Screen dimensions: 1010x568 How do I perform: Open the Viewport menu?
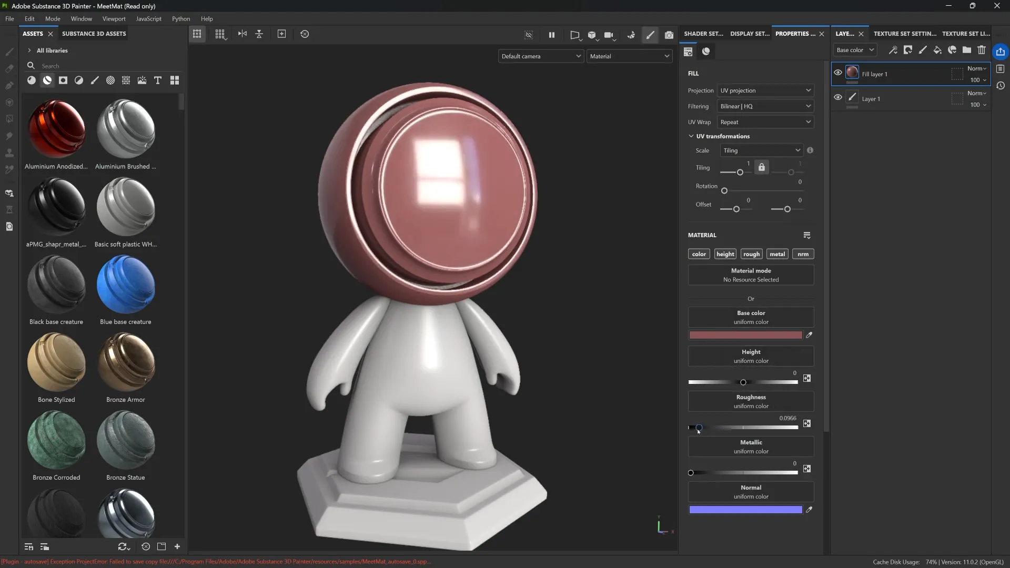pyautogui.click(x=114, y=19)
